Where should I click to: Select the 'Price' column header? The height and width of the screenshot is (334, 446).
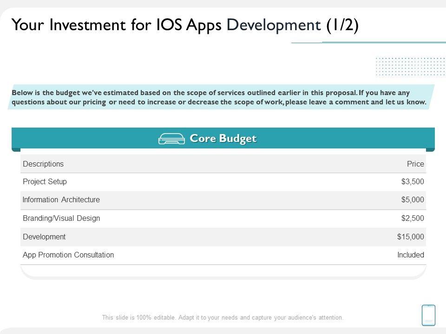tap(415, 164)
